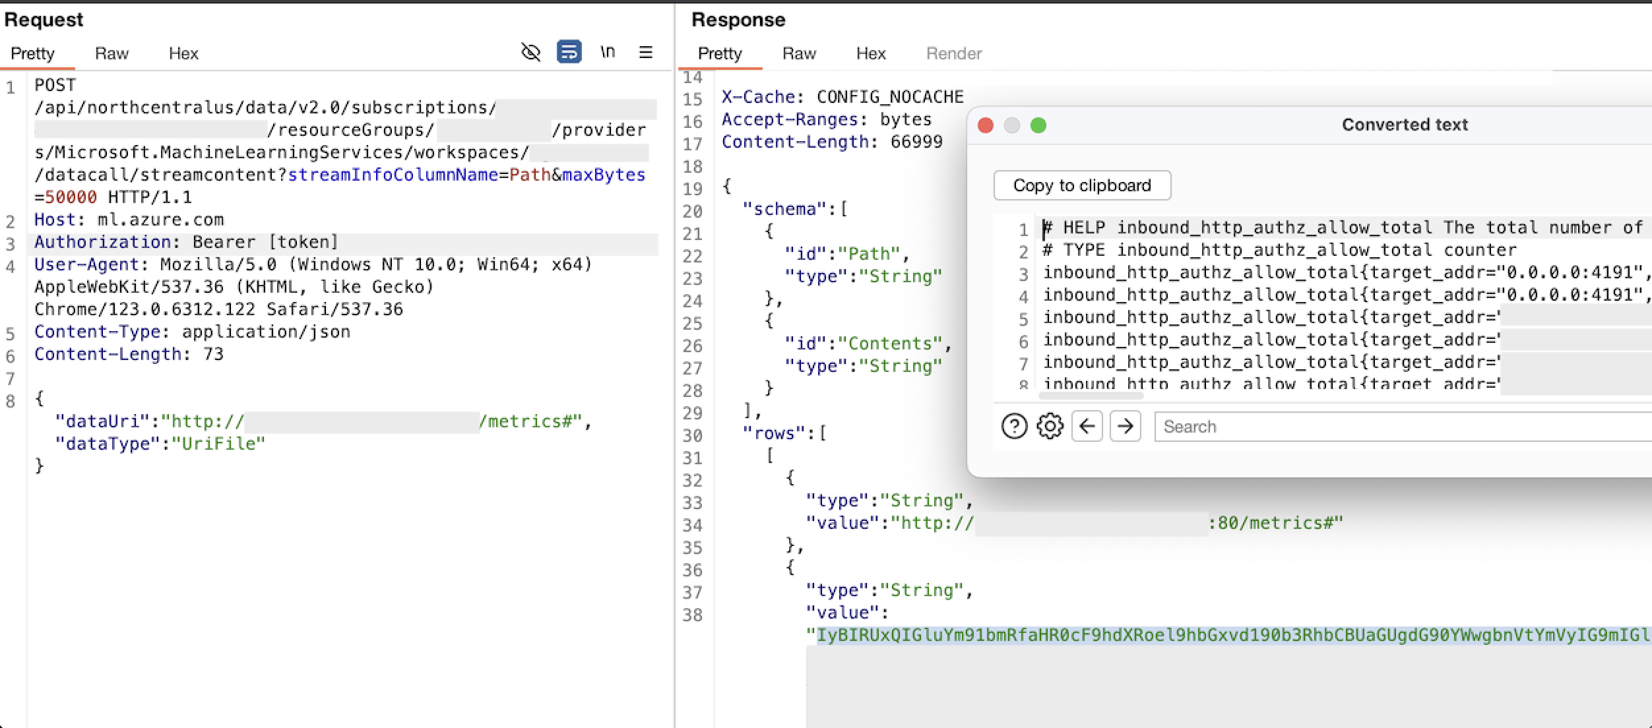Screen dimensions: 1652x728
Task: Select the Pretty tab in the Response panel
Action: (x=719, y=53)
